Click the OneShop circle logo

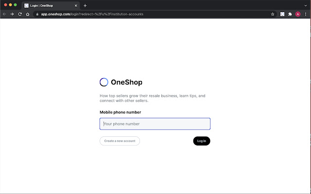coord(104,82)
